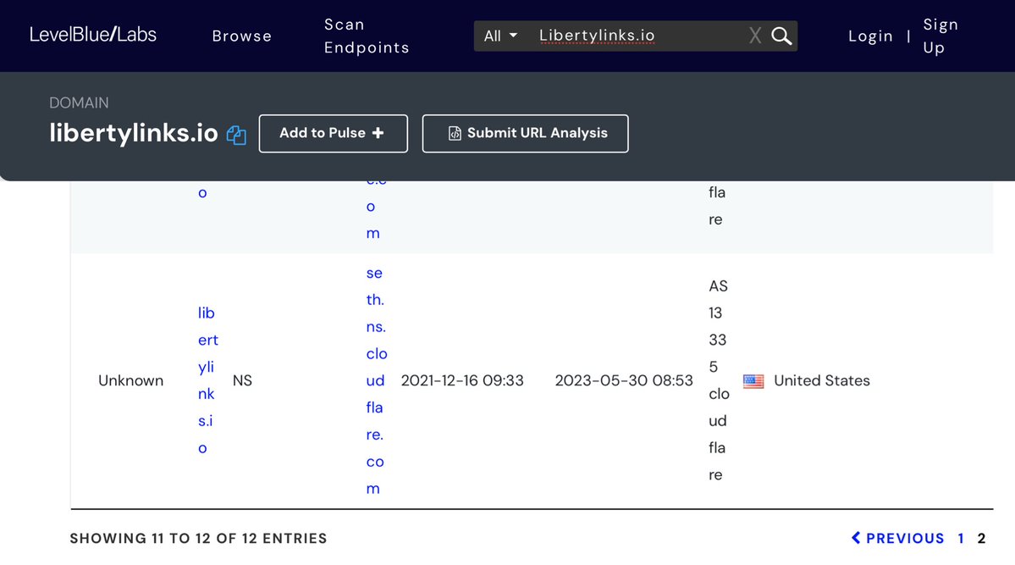Screen dimensions: 1015x565
Task: Go to Scan Endpoints
Action: coord(366,36)
